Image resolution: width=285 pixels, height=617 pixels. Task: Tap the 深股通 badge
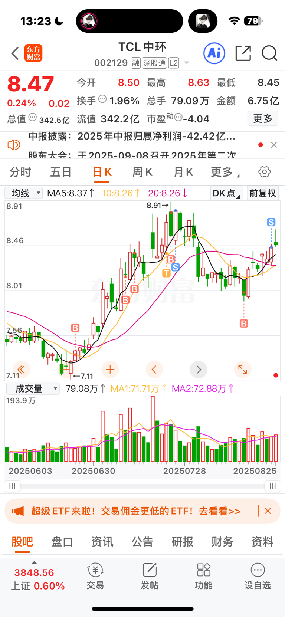pos(154,63)
